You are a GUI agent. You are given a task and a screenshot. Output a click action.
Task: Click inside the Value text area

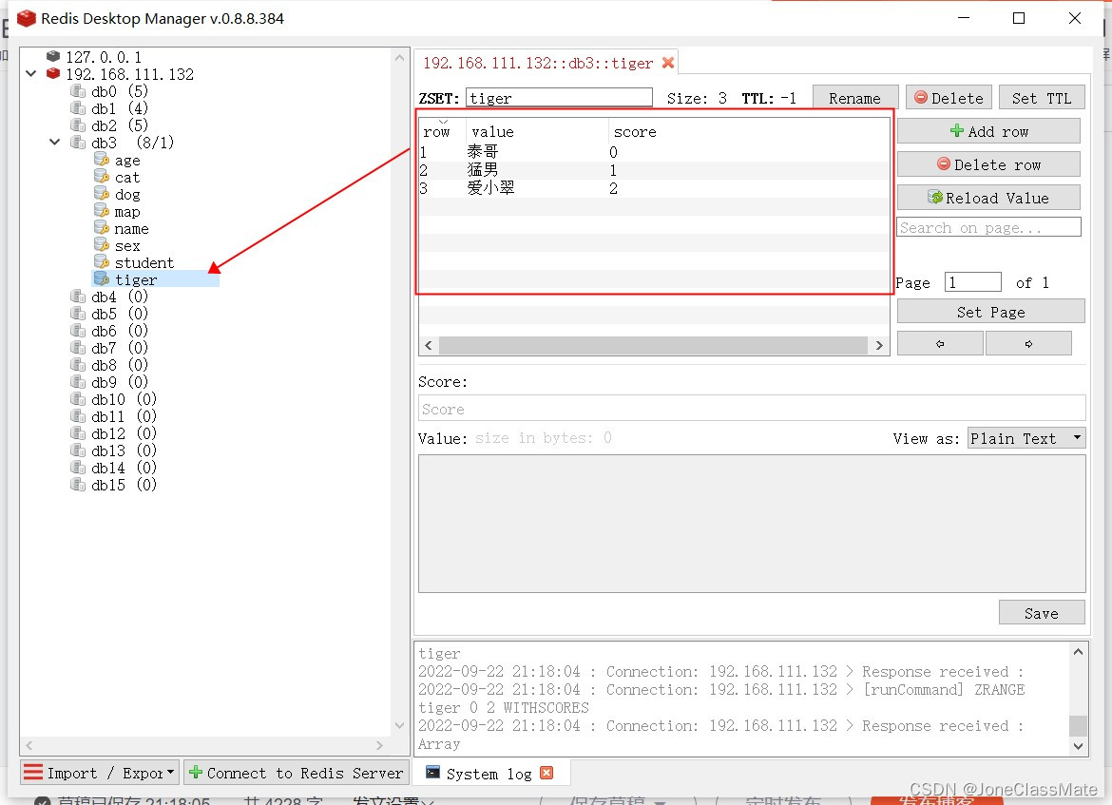point(752,524)
